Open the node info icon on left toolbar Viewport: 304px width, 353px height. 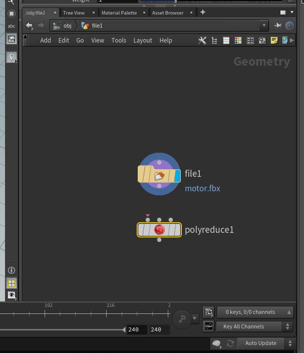12,270
